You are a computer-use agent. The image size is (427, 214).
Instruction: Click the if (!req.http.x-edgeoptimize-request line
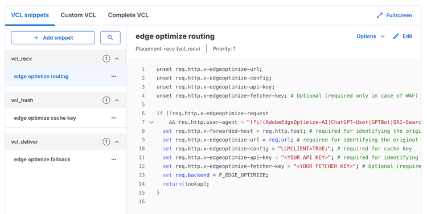(x=212, y=114)
